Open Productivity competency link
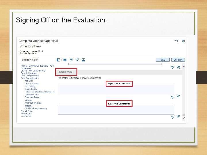The image size is (207, 155). [30, 86]
